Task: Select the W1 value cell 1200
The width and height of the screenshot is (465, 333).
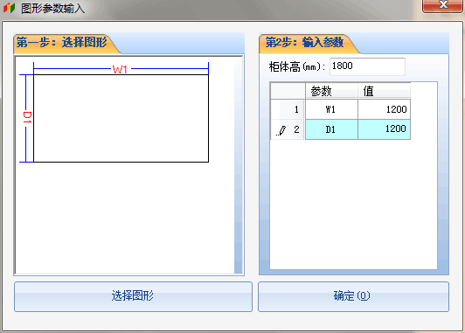Action: pos(384,109)
